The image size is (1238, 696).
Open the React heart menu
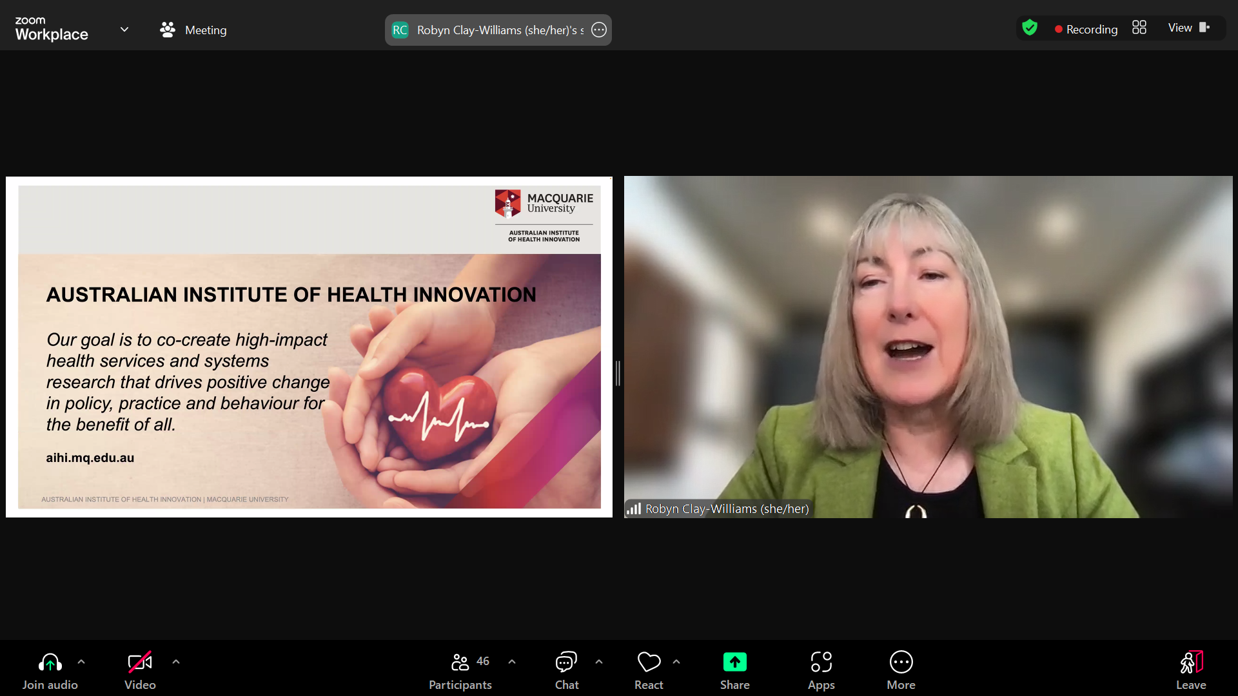[649, 671]
